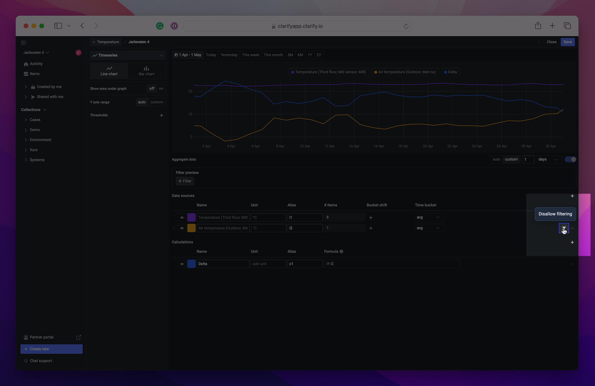Open Chat support link
595x386 pixels.
click(x=38, y=361)
